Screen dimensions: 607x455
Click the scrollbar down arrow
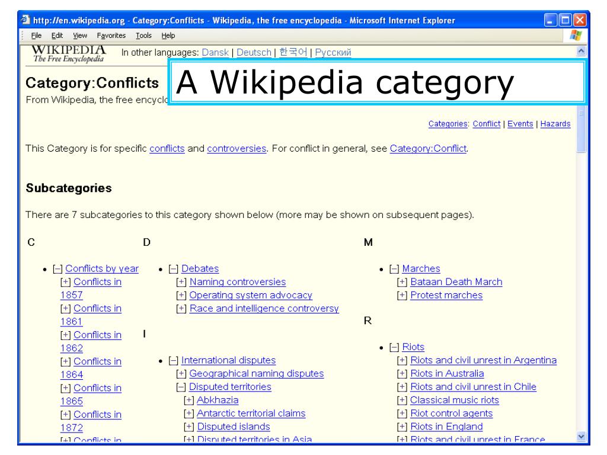[581, 437]
